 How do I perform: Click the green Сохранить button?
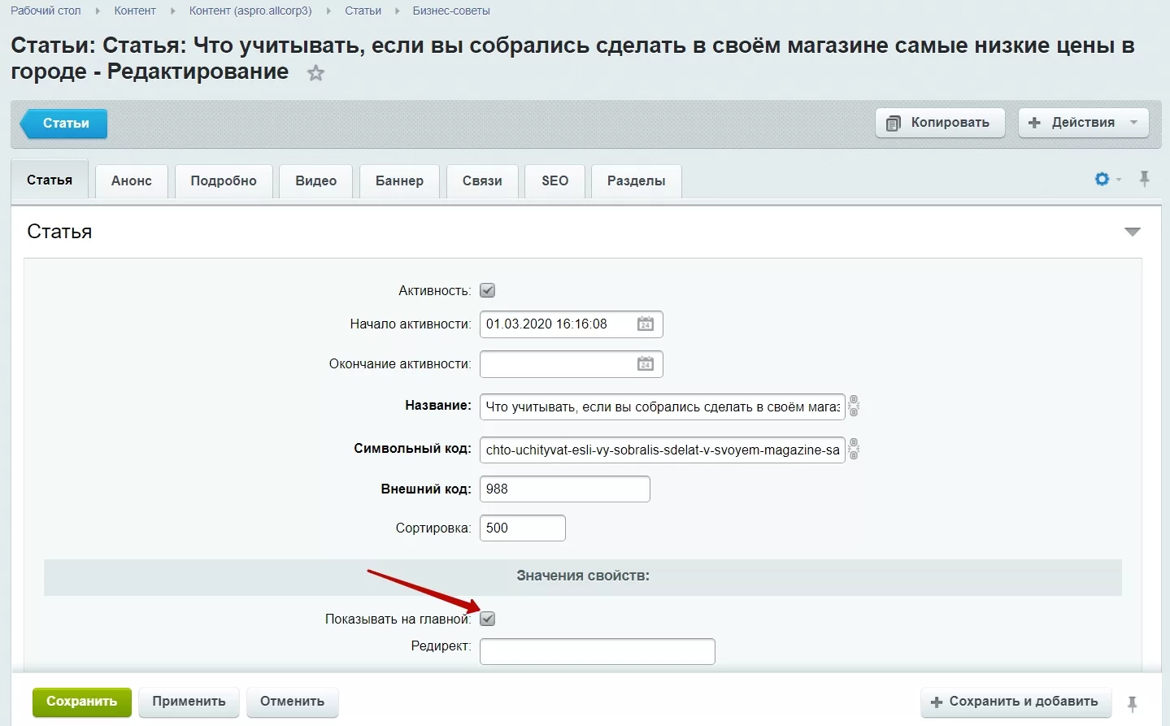(82, 702)
